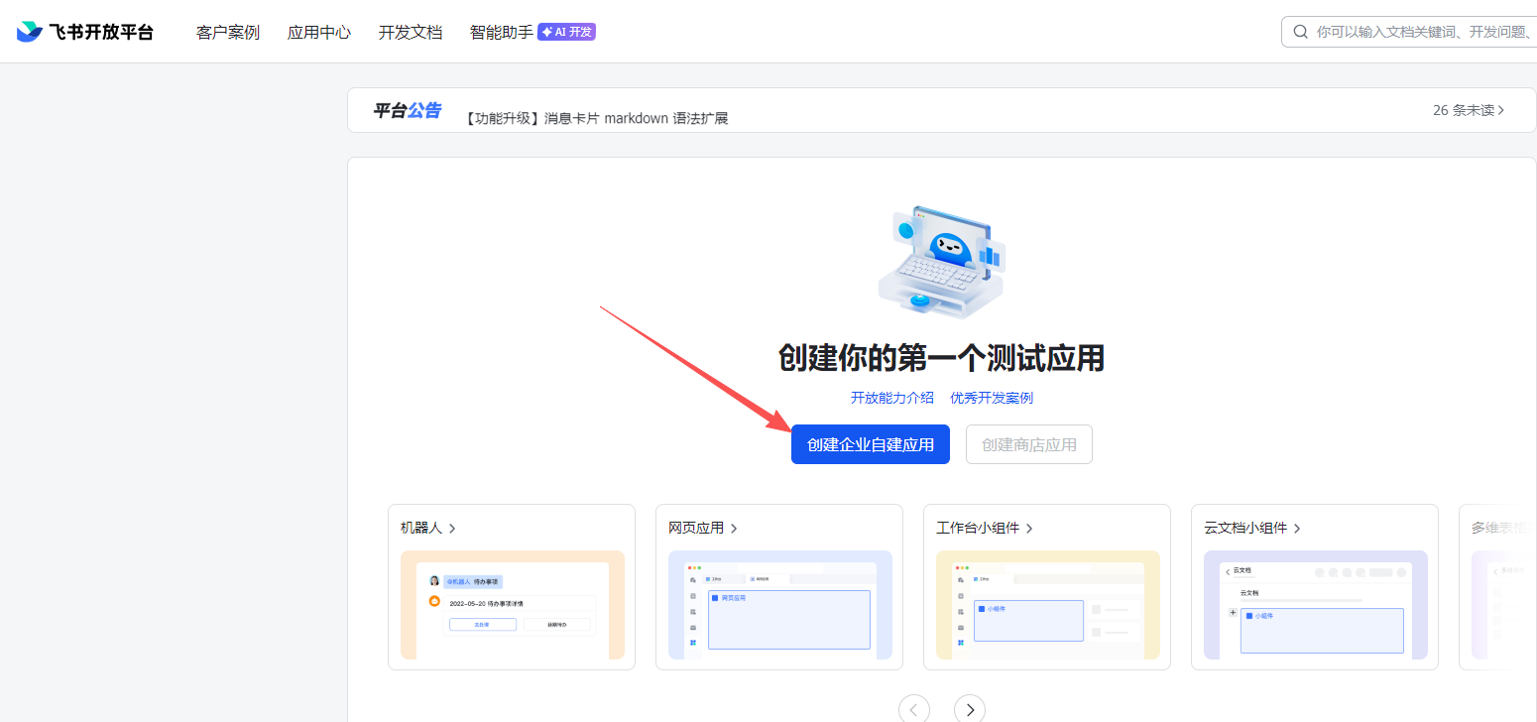Screen dimensions: 1537x722
Task: Open the 优秀开发案例 link
Action: (991, 397)
